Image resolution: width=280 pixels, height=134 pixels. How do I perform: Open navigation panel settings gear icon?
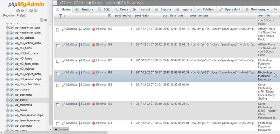click(x=31, y=11)
